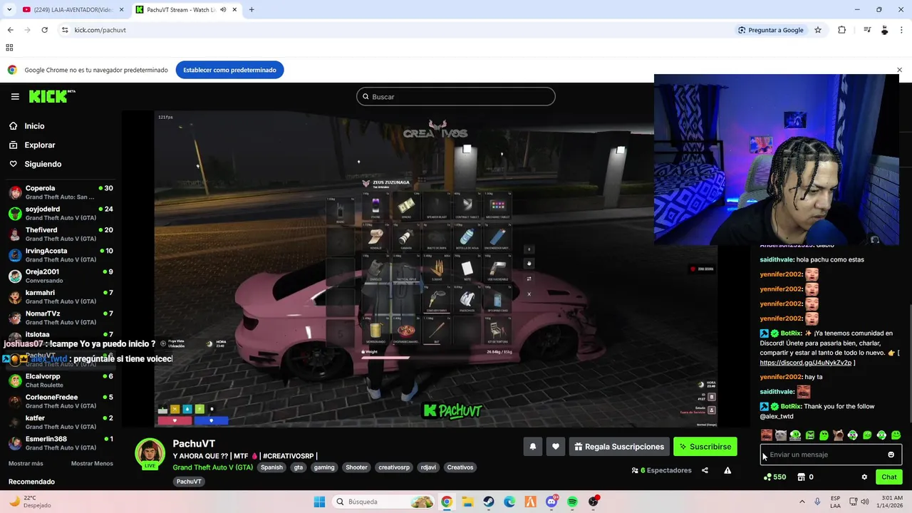Expand list with Mostrar más
This screenshot has width=912, height=513.
(26, 463)
